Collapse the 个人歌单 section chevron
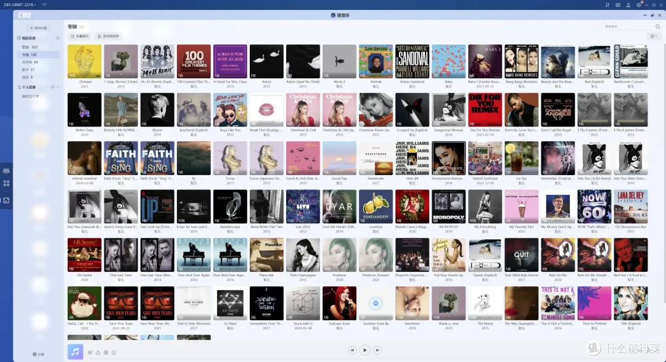This screenshot has height=362, width=666. (58, 87)
